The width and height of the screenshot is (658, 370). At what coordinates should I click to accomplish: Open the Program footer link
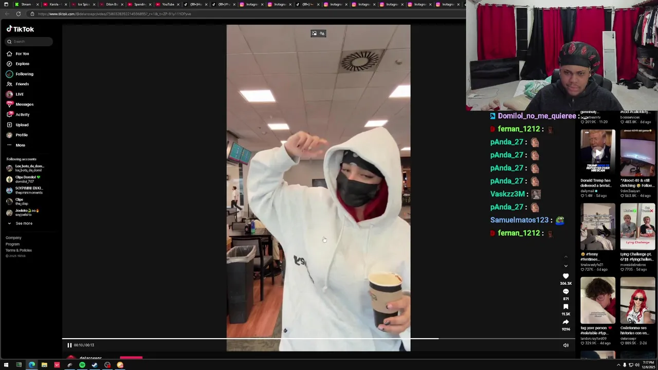point(12,244)
